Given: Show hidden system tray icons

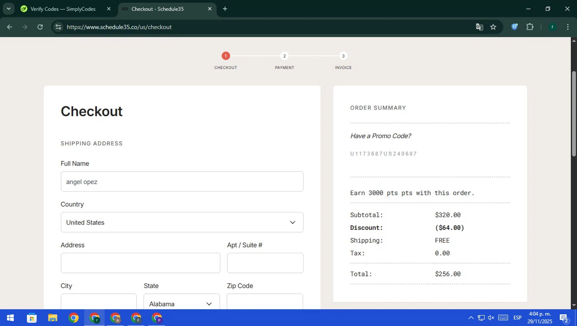Looking at the screenshot, I should pyautogui.click(x=471, y=318).
